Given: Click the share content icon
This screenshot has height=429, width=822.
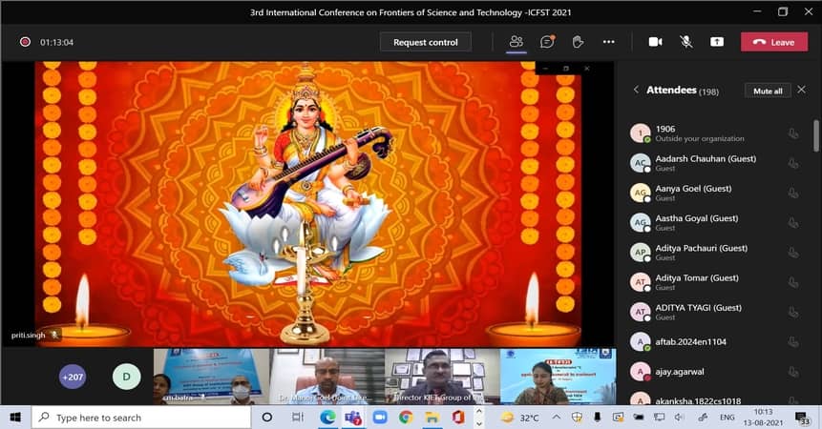Looking at the screenshot, I should pos(716,42).
